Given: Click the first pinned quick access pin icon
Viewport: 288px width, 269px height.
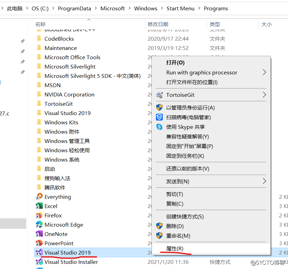Looking at the screenshot, I should (x=23, y=41).
